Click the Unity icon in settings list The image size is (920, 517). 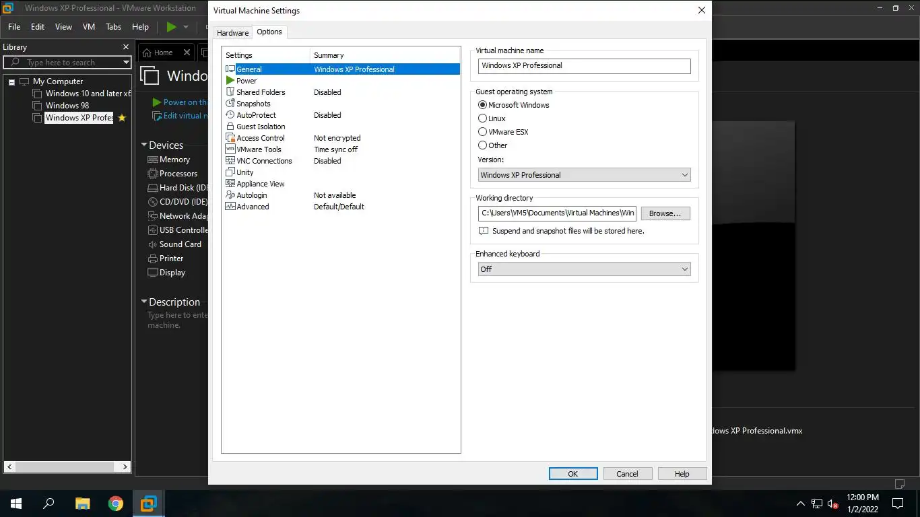230,172
